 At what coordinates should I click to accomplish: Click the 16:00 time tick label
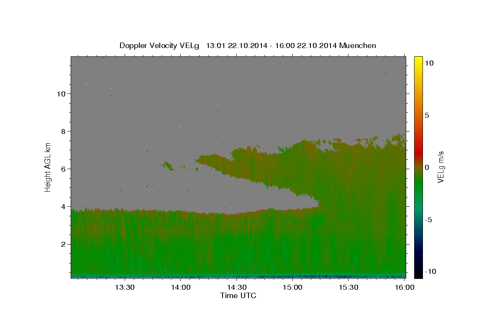tap(405, 287)
